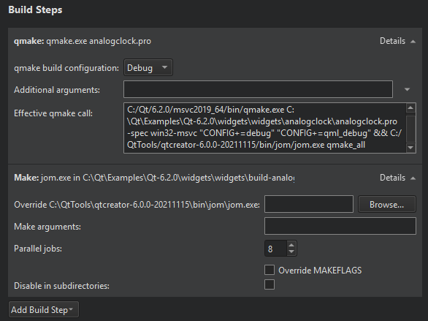This screenshot has width=428, height=321.
Task: Click the Browse... button
Action: (387, 204)
